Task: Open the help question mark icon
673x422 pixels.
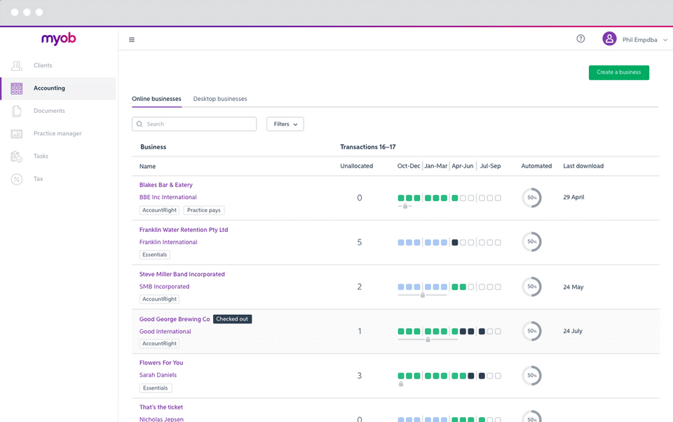Action: (x=580, y=39)
